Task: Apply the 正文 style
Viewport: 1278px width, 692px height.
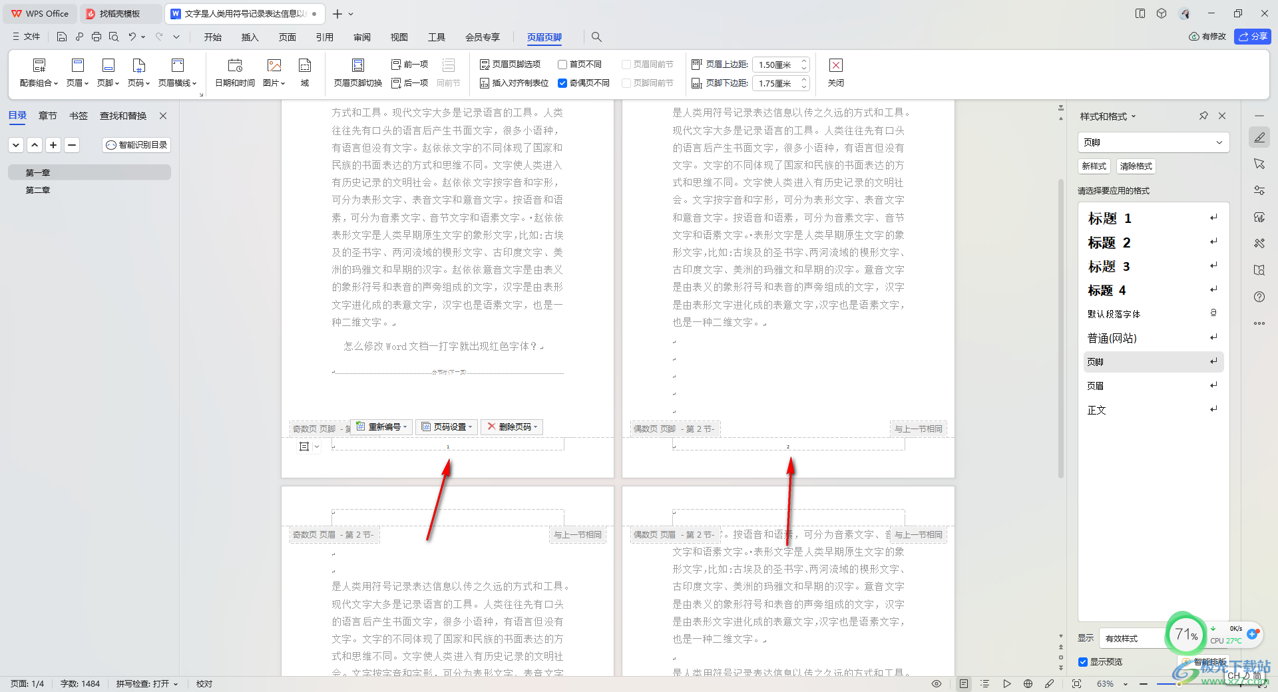Action: pyautogui.click(x=1154, y=410)
